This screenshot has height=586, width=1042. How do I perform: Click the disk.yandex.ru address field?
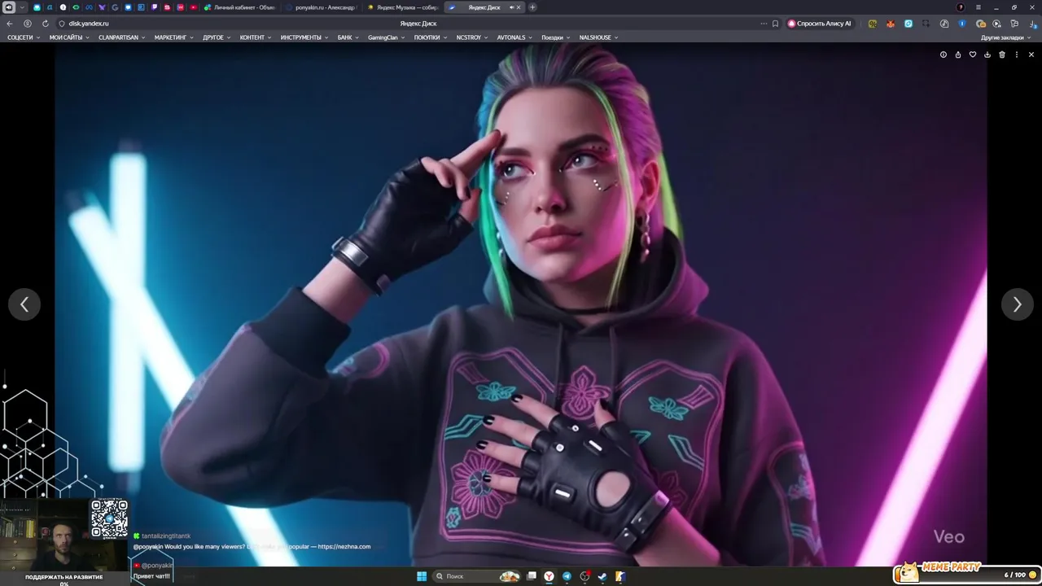point(89,24)
